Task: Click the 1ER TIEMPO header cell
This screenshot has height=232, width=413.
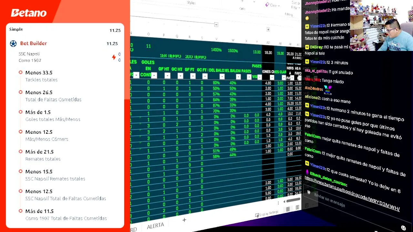Action: [170, 56]
